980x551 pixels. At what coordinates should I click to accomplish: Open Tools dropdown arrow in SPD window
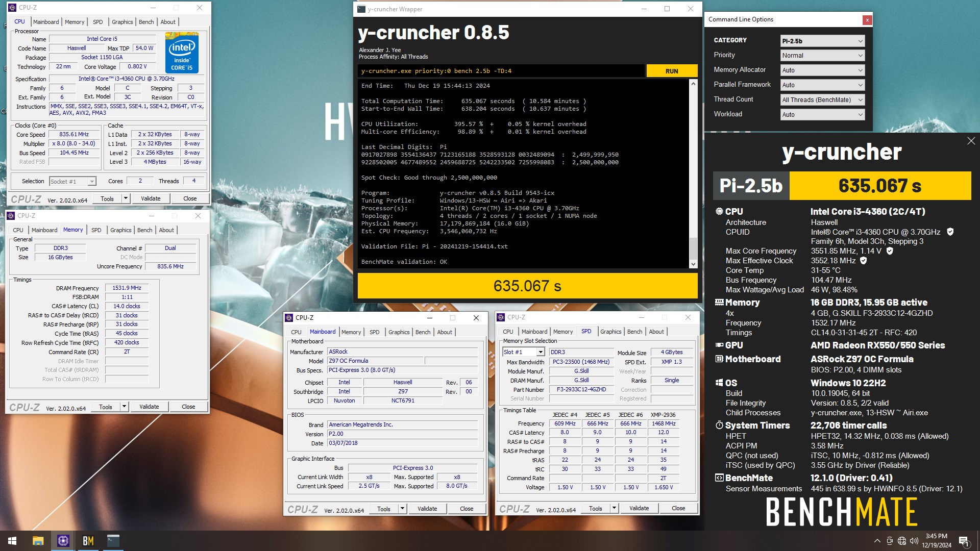point(614,508)
